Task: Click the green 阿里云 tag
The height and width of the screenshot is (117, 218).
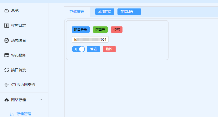Action: click(x=100, y=30)
